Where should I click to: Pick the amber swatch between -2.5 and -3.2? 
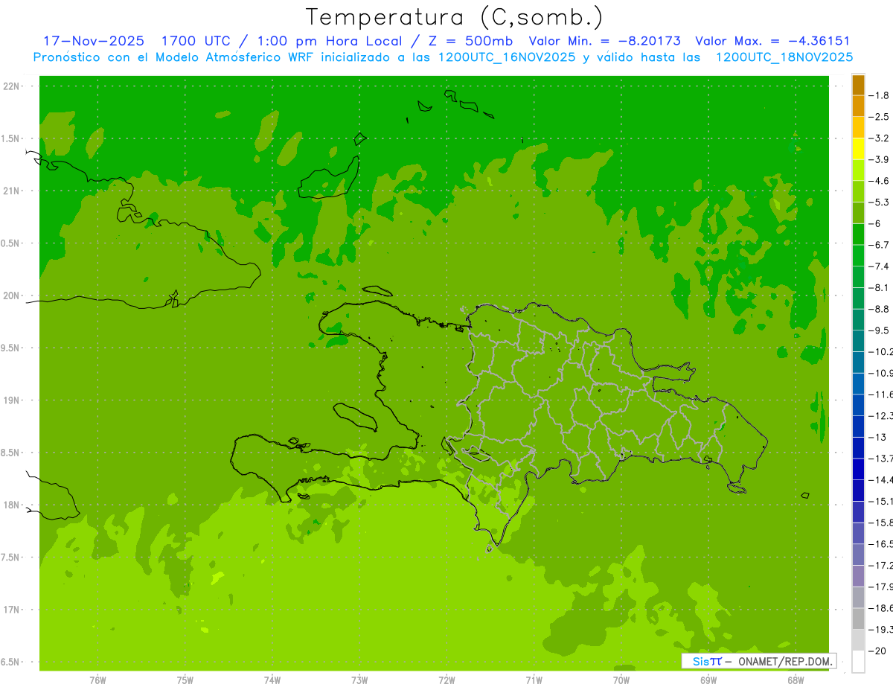[858, 127]
